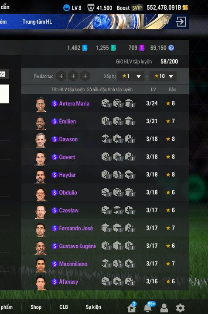208x314 pixels.
Task: Open the profile silhouette icon
Action: (164, 308)
